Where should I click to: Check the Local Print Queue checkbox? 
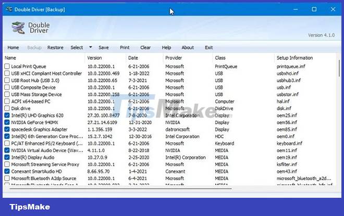coord(7,66)
